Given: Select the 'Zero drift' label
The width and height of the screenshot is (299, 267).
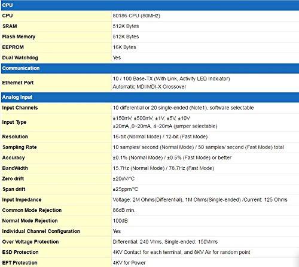Looking at the screenshot, I should click(x=13, y=178).
